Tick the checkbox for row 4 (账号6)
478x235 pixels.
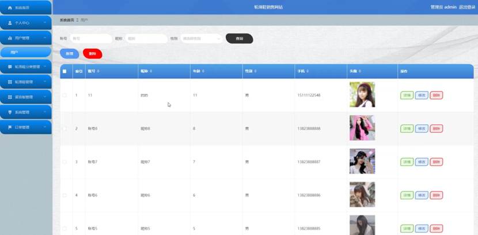[x=65, y=195]
